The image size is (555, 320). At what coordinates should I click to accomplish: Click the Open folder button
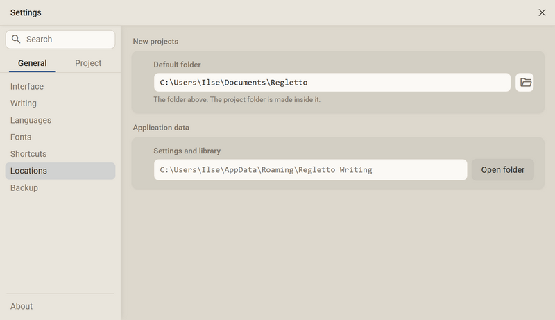(502, 170)
